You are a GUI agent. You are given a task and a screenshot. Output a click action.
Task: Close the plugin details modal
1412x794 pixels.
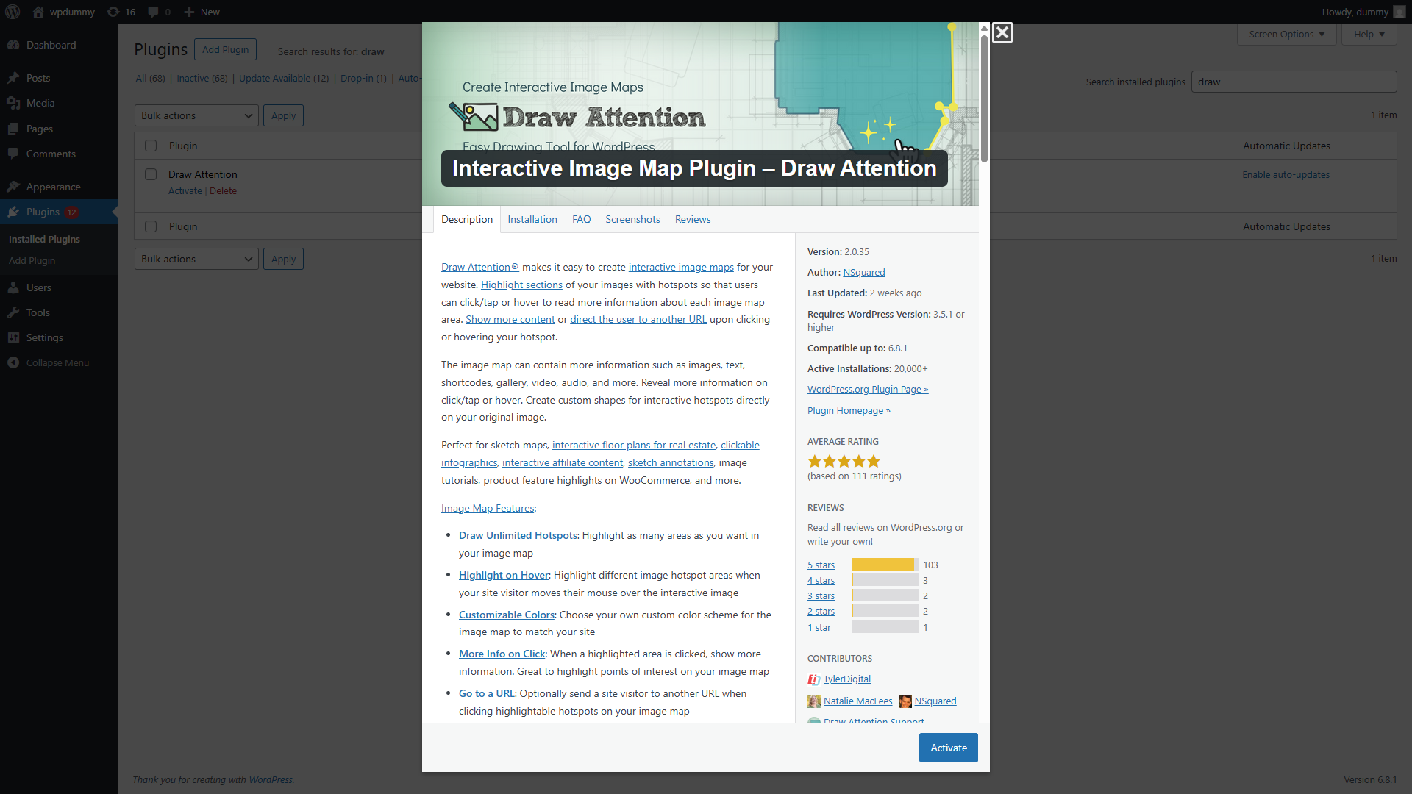pyautogui.click(x=1002, y=32)
